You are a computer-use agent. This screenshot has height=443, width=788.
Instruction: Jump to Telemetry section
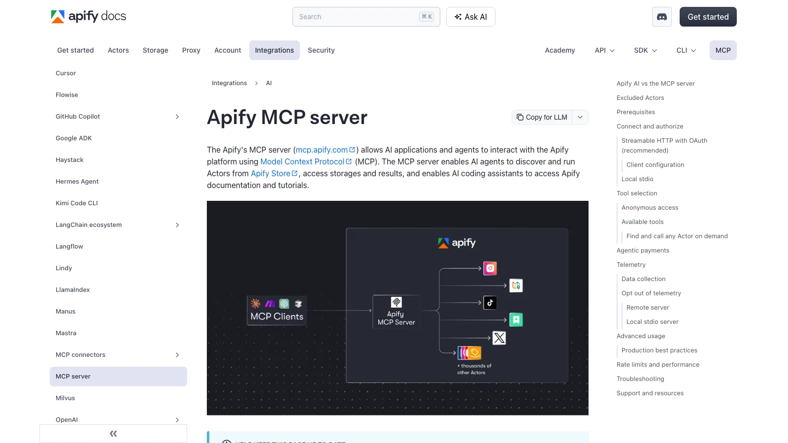coord(631,265)
